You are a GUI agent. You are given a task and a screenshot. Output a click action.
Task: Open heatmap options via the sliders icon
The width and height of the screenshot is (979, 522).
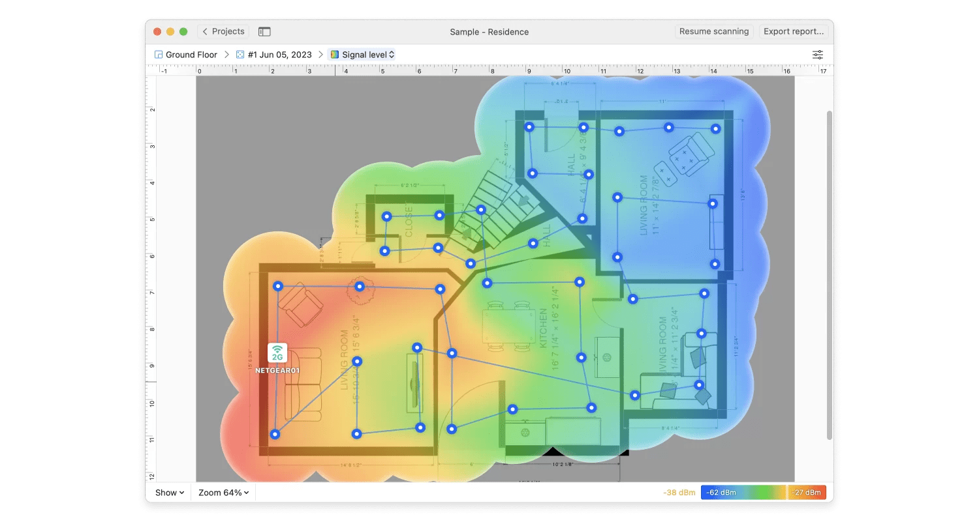817,55
